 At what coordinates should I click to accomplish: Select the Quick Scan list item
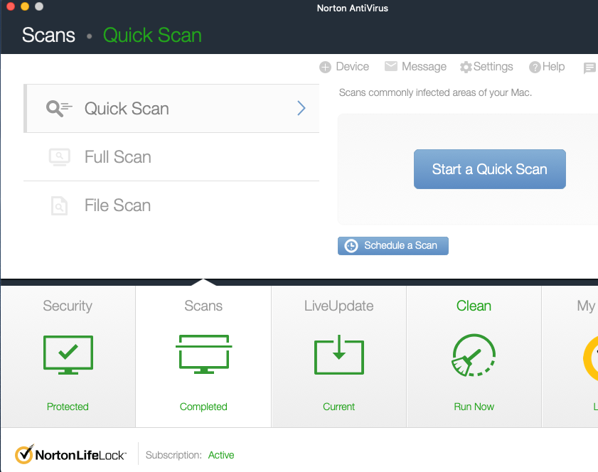point(171,109)
